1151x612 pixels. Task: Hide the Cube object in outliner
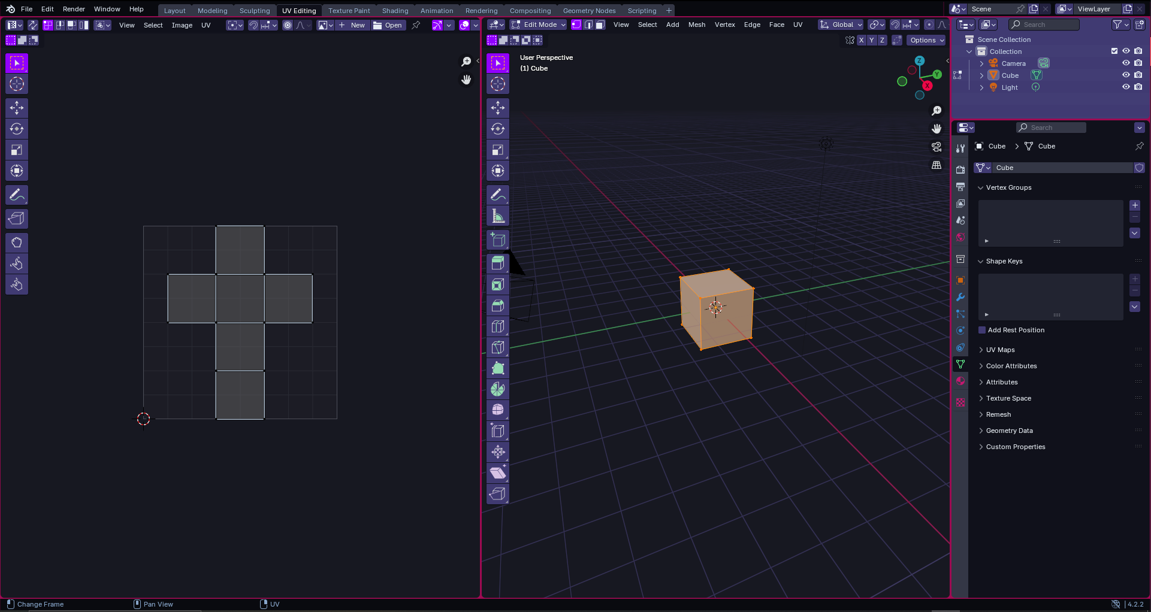pyautogui.click(x=1126, y=75)
